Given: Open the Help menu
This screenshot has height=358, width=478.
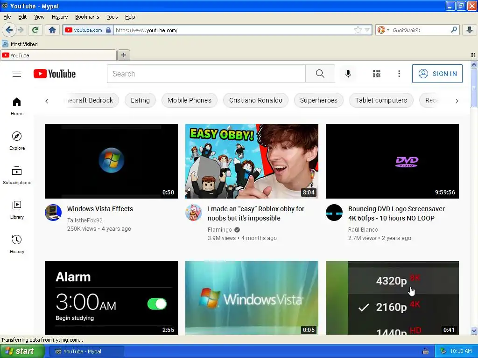Looking at the screenshot, I should [130, 17].
